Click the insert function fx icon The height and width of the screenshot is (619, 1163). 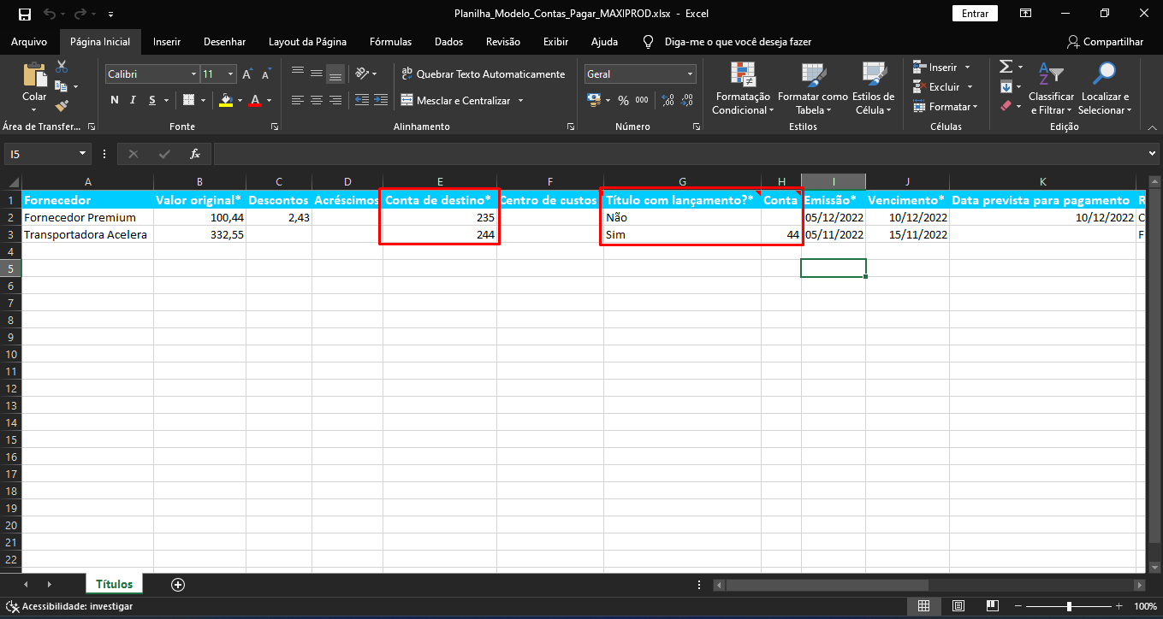point(195,154)
